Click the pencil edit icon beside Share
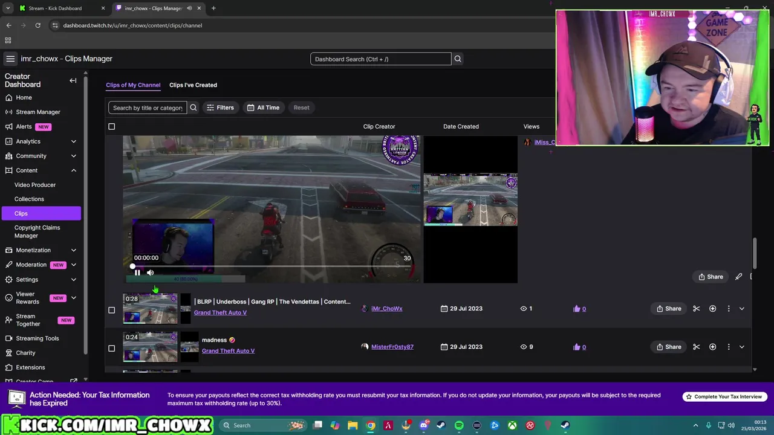 738,277
